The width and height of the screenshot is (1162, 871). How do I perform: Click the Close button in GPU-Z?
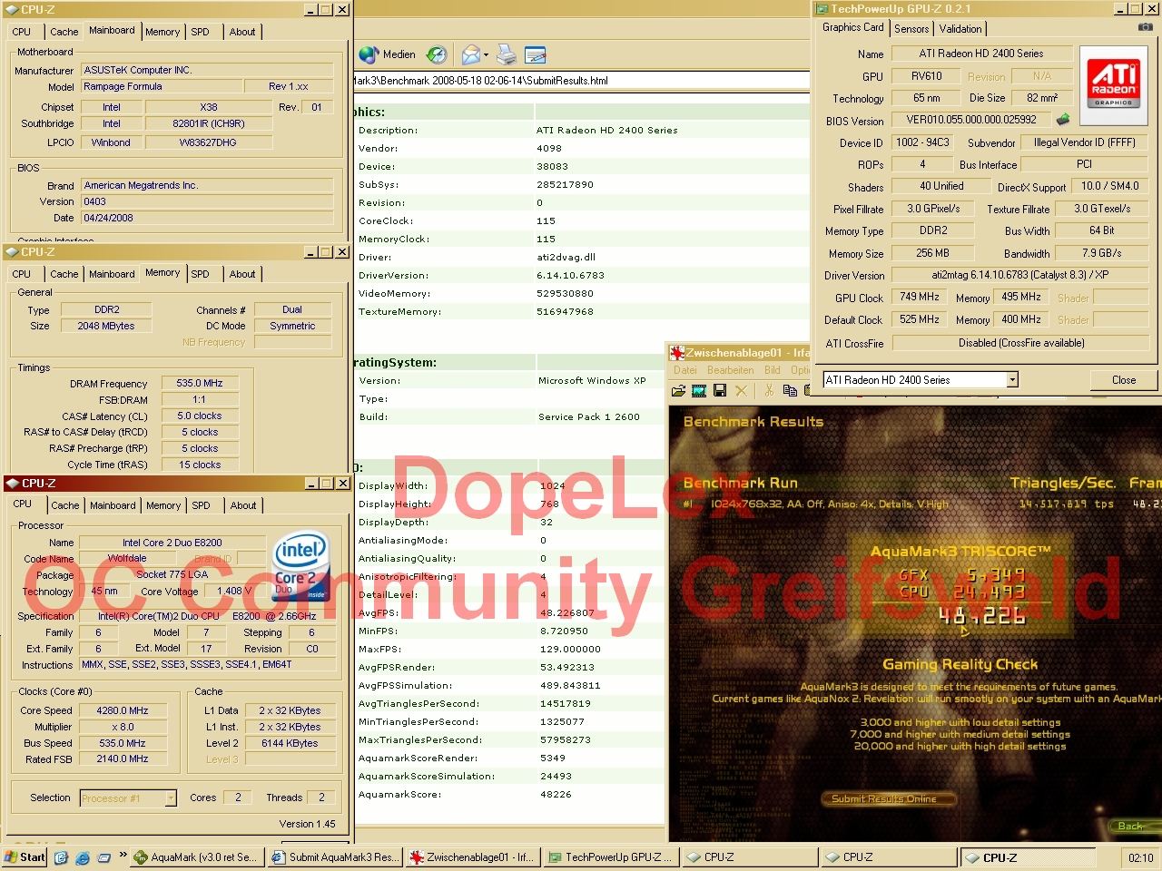click(x=1124, y=380)
